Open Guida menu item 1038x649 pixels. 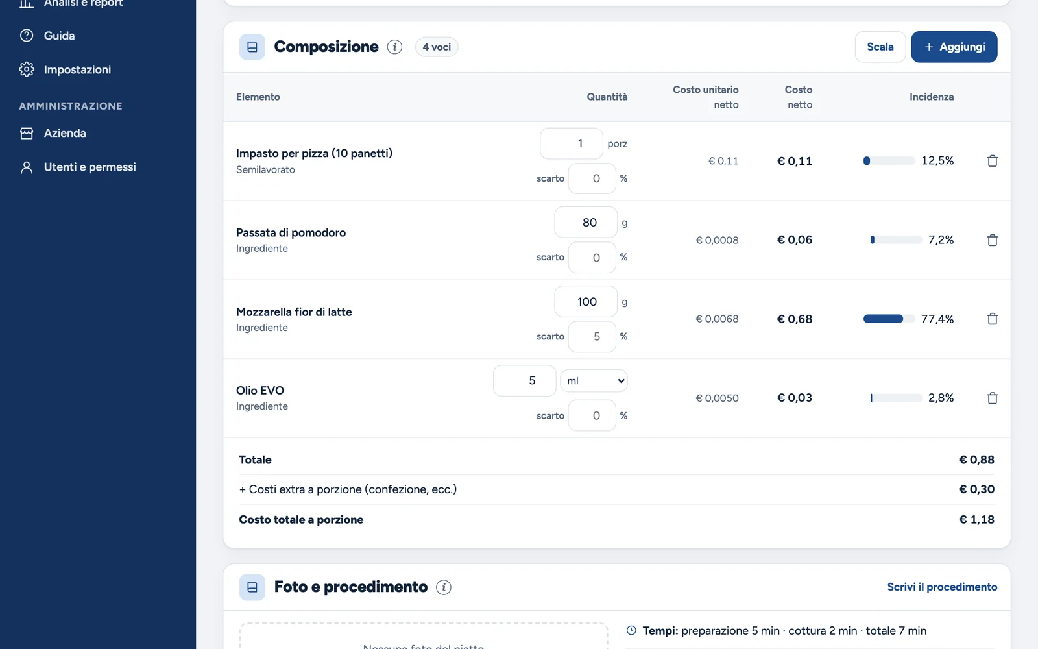pyautogui.click(x=59, y=36)
